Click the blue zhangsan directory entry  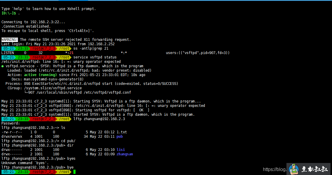(x=125, y=154)
